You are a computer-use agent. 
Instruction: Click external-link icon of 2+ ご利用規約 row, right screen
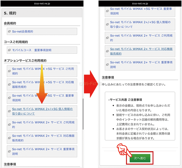point(107,38)
